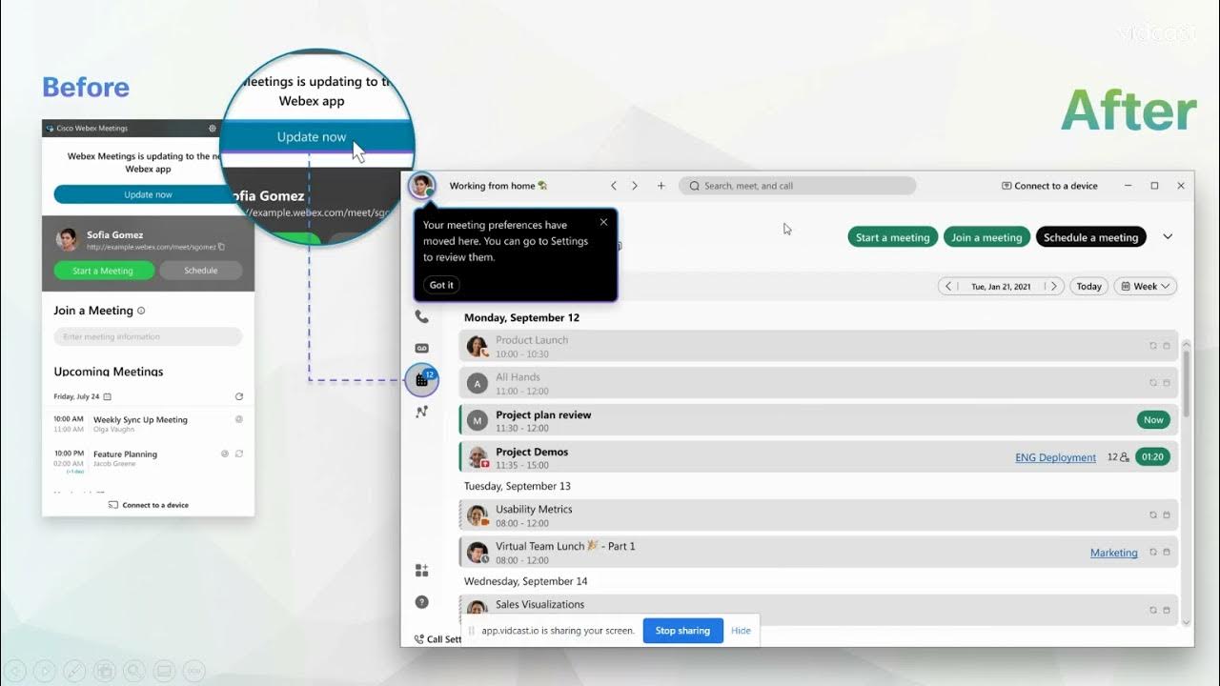The width and height of the screenshot is (1220, 686).
Task: Click the gray Schedule button in old app
Action: 200,271
